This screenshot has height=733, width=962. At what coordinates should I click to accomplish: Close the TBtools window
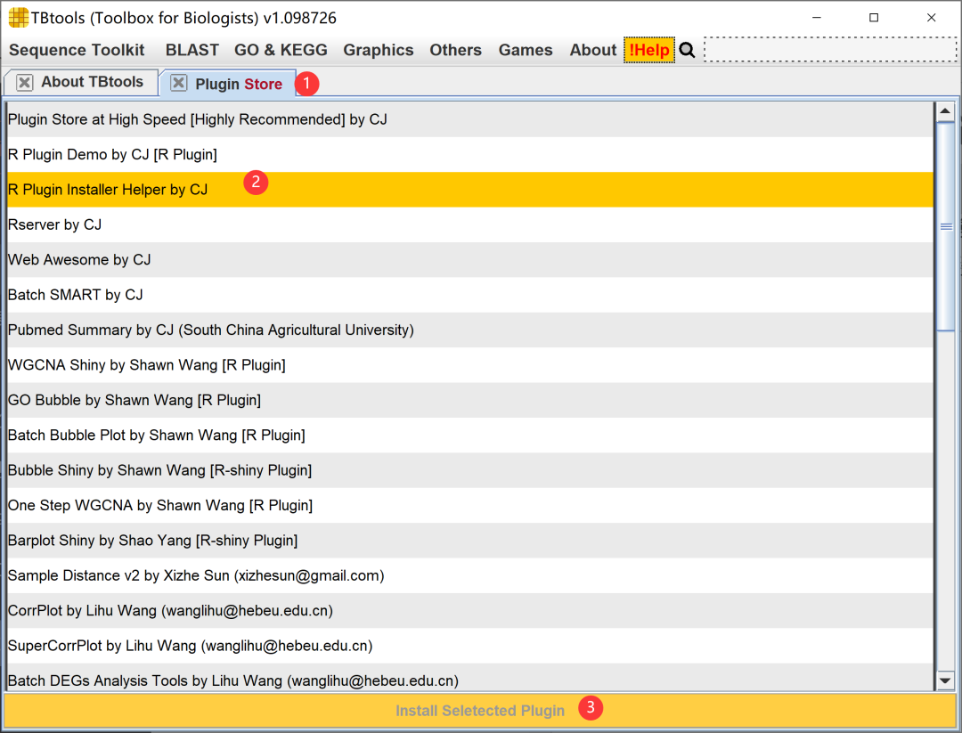pyautogui.click(x=931, y=18)
